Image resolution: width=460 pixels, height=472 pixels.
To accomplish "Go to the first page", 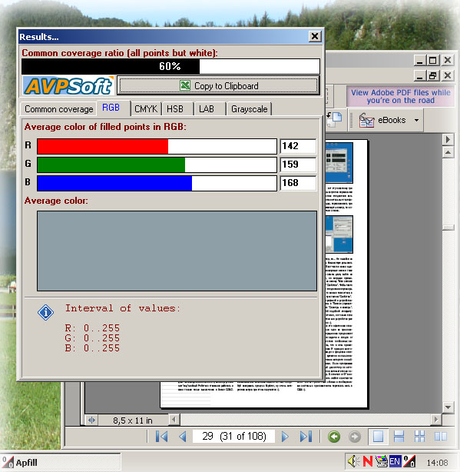I will click(x=162, y=436).
